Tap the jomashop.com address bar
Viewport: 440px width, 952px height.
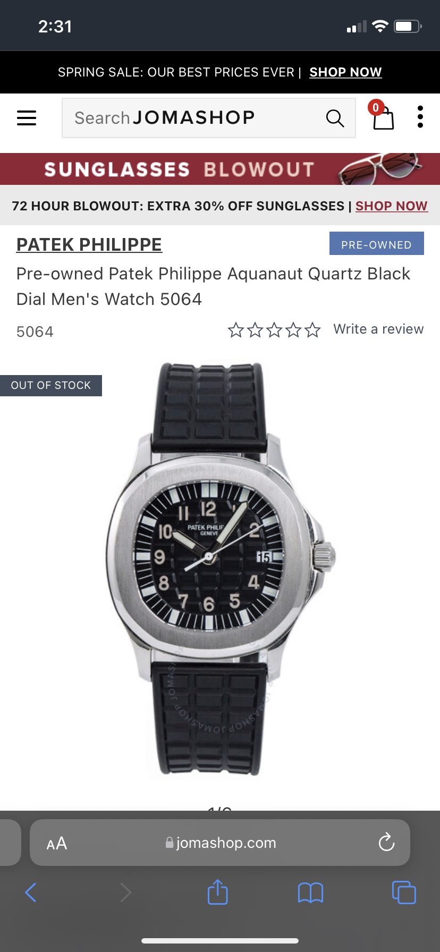[220, 843]
